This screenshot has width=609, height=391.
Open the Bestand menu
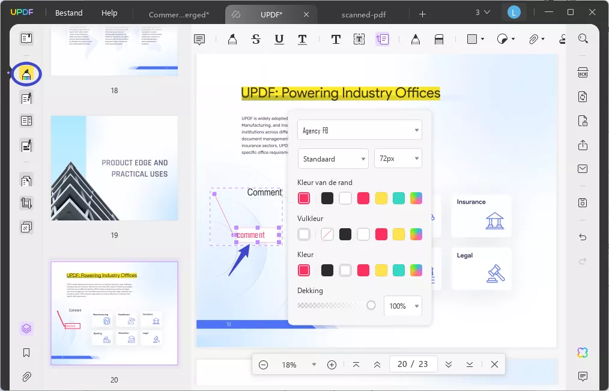point(68,13)
